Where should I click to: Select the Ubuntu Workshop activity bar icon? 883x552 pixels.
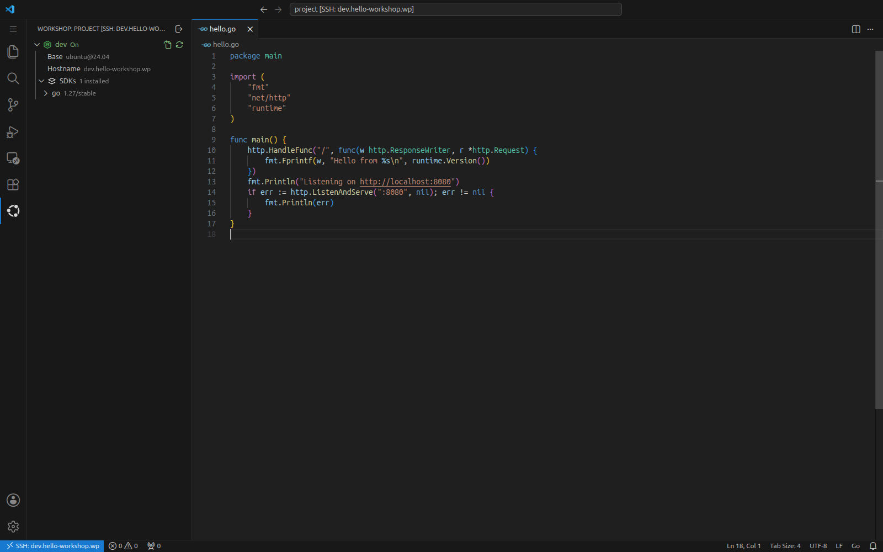[13, 211]
